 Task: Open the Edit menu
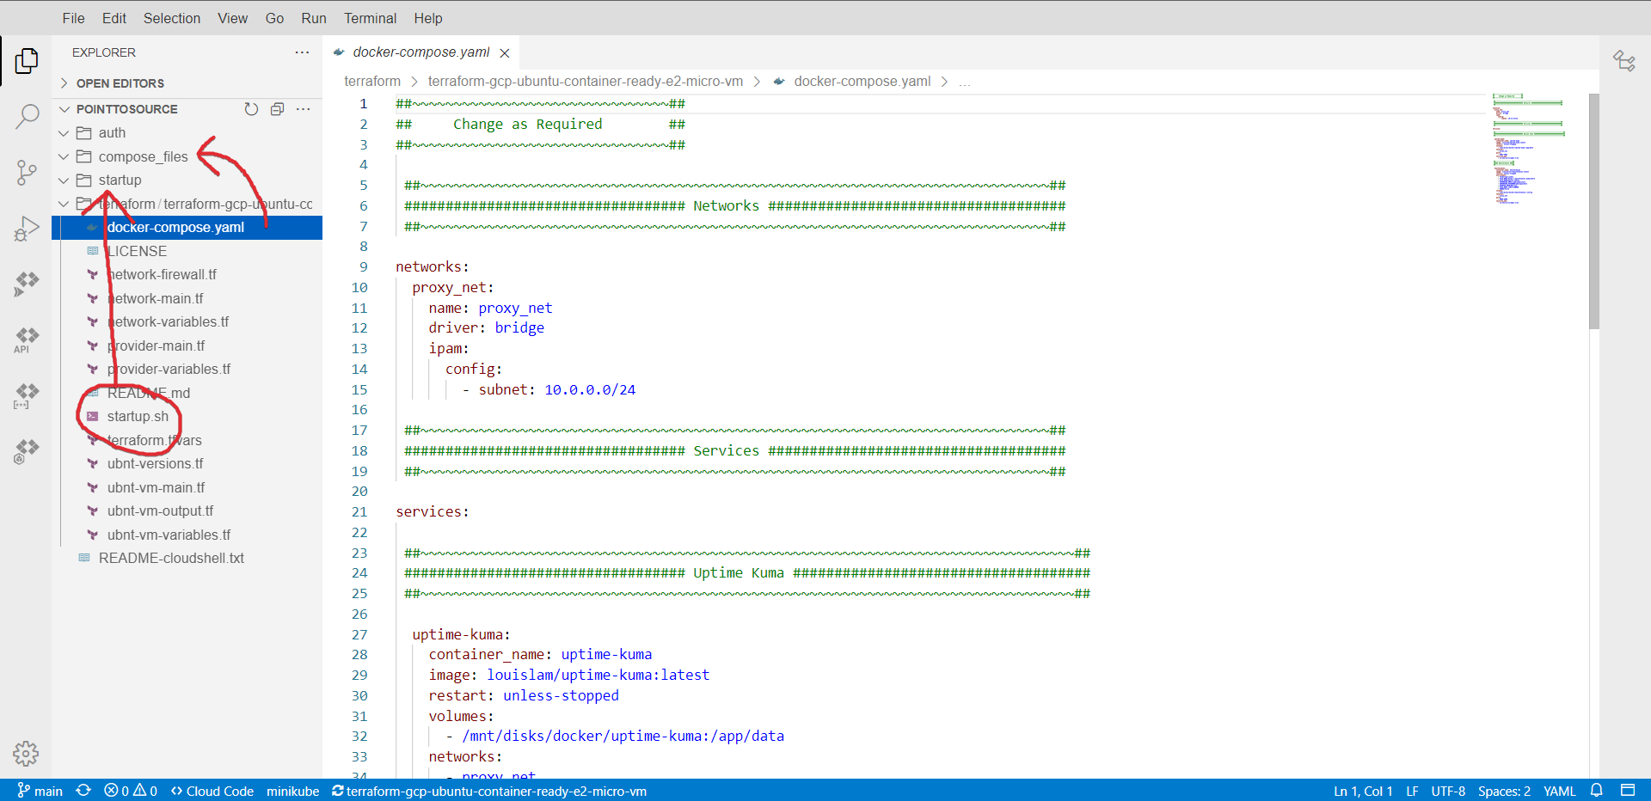tap(114, 18)
